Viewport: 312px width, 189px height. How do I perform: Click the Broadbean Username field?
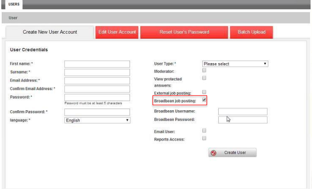click(243, 112)
